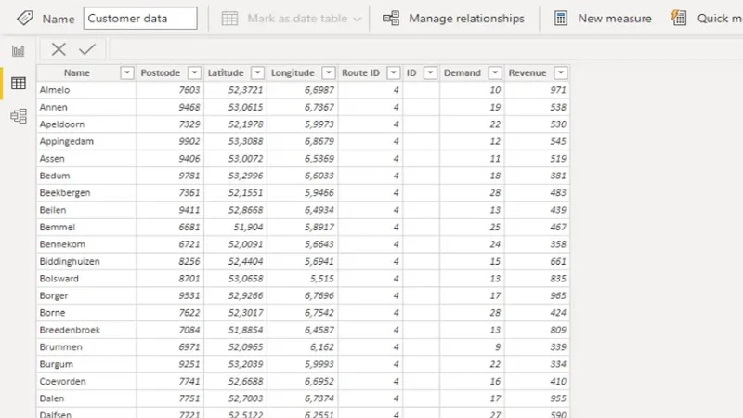This screenshot has width=743, height=418.
Task: Click revenue 439 cell
Action: pos(537,210)
